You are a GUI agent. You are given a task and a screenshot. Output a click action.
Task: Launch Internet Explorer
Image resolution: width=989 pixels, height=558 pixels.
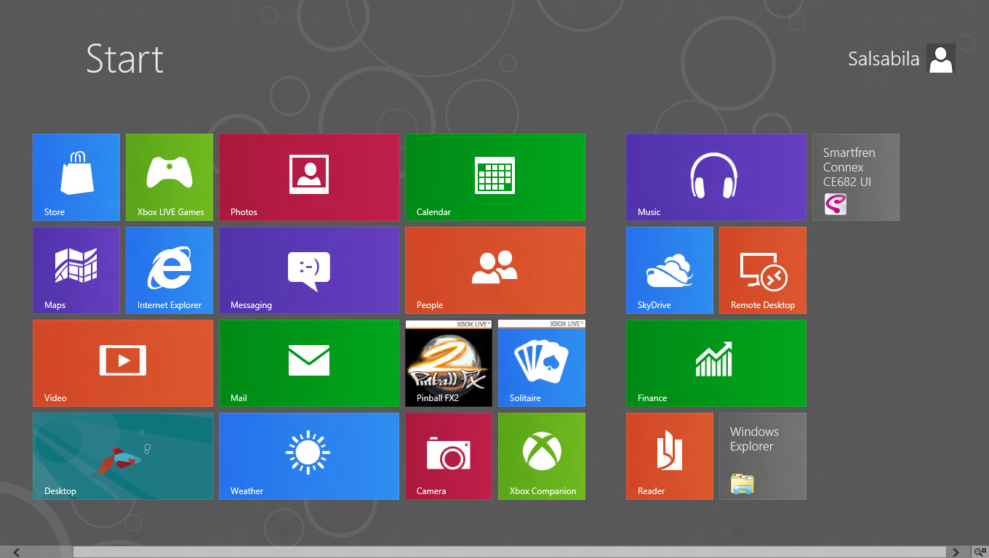coord(169,270)
